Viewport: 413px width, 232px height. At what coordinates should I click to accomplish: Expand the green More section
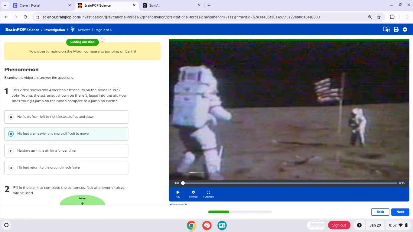(82, 200)
